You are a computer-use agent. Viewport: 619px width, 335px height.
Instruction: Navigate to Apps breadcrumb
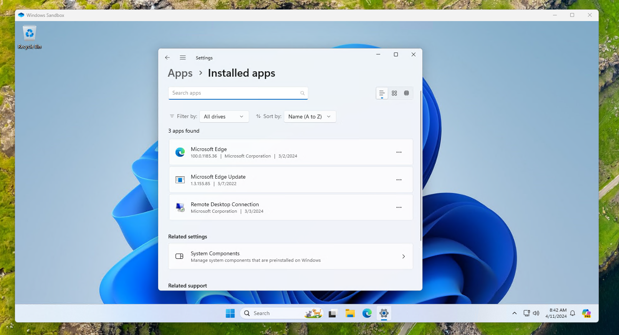click(x=180, y=73)
